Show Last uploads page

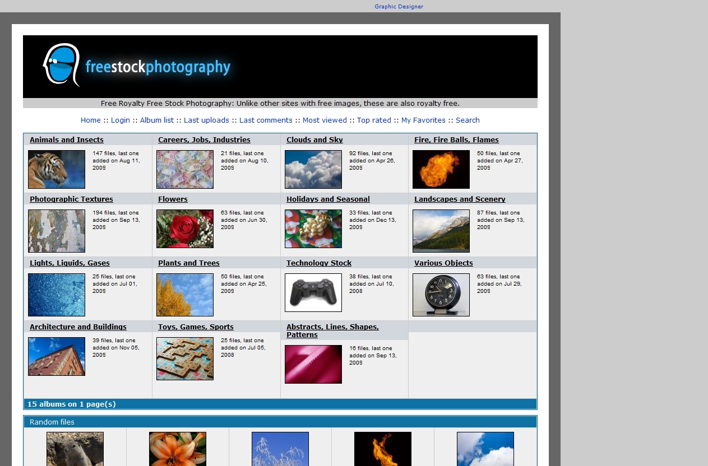(206, 120)
